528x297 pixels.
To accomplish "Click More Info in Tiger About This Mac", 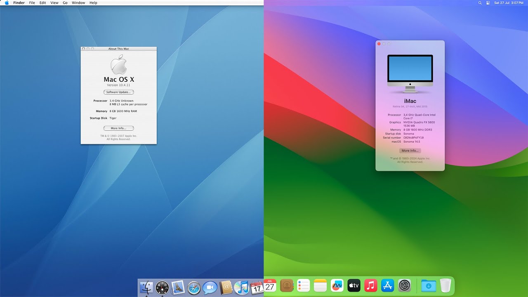I will (119, 128).
